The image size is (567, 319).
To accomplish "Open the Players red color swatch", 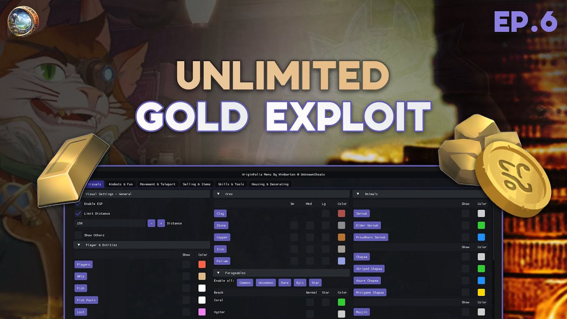I will coord(202,265).
